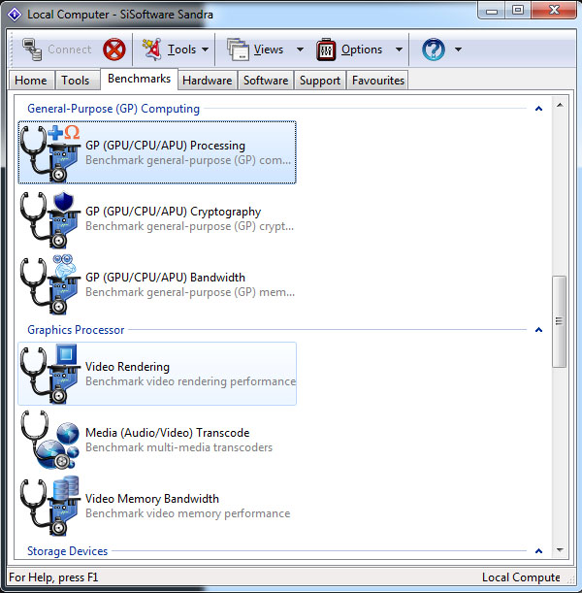The image size is (582, 593).
Task: Expand the Views dropdown arrow
Action: 300,49
